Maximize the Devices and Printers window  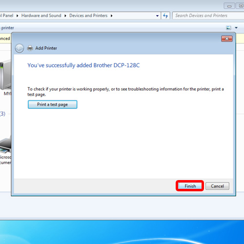(241, 6)
